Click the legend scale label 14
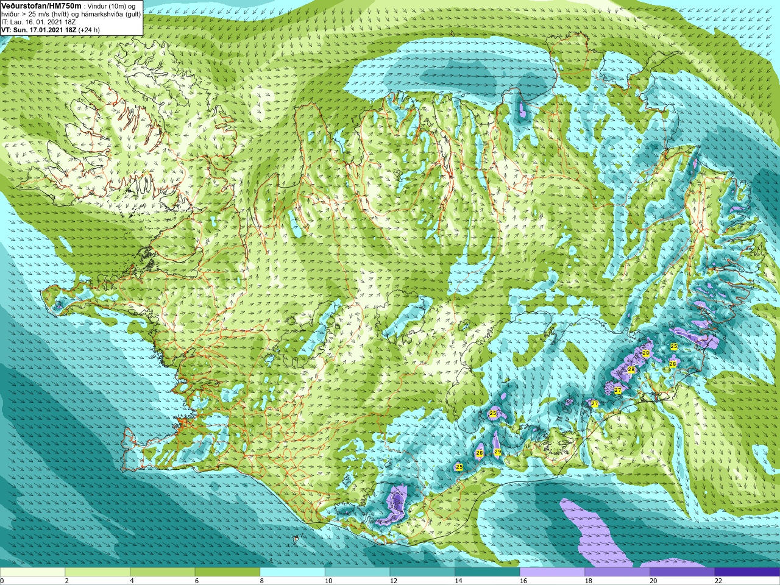The image size is (780, 585). click(458, 581)
